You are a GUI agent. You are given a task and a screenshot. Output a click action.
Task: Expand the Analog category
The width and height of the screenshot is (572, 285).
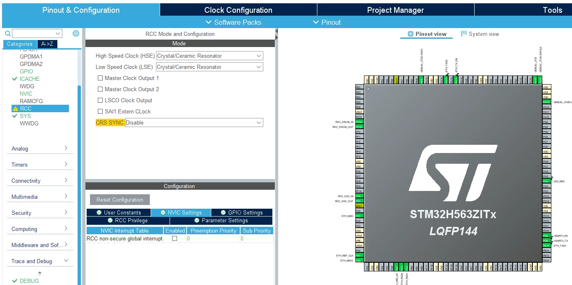point(40,148)
